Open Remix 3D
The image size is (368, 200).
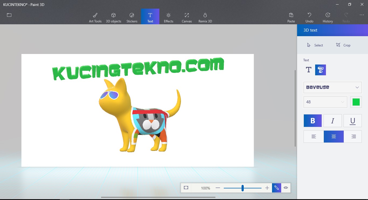click(x=205, y=16)
